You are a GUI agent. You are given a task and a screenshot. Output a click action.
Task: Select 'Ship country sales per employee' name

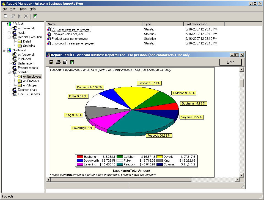tap(73, 43)
